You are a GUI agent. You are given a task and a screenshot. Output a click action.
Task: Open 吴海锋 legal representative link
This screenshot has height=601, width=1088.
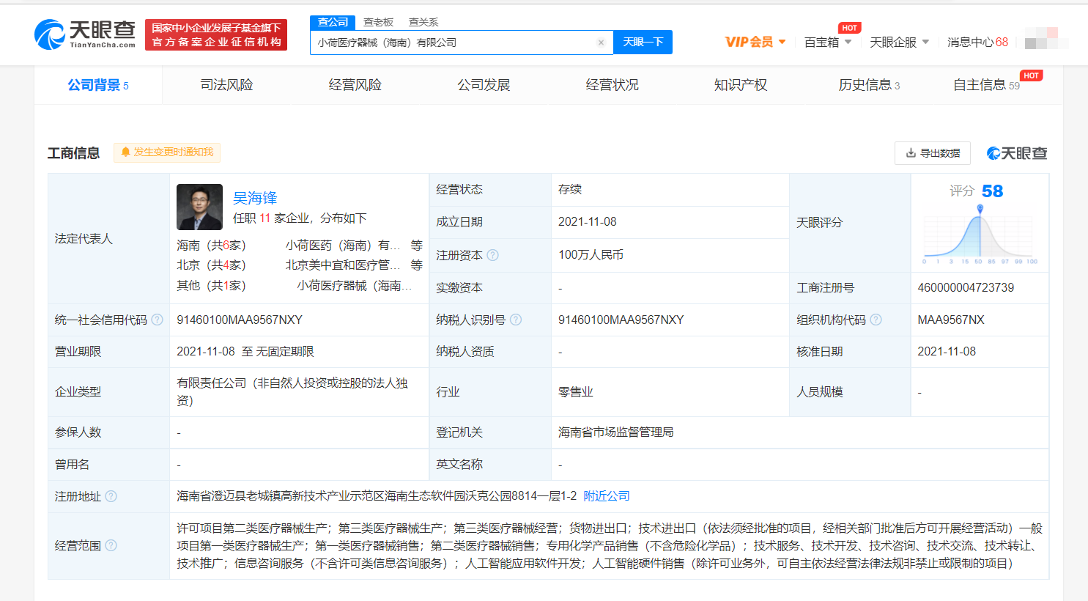(255, 198)
